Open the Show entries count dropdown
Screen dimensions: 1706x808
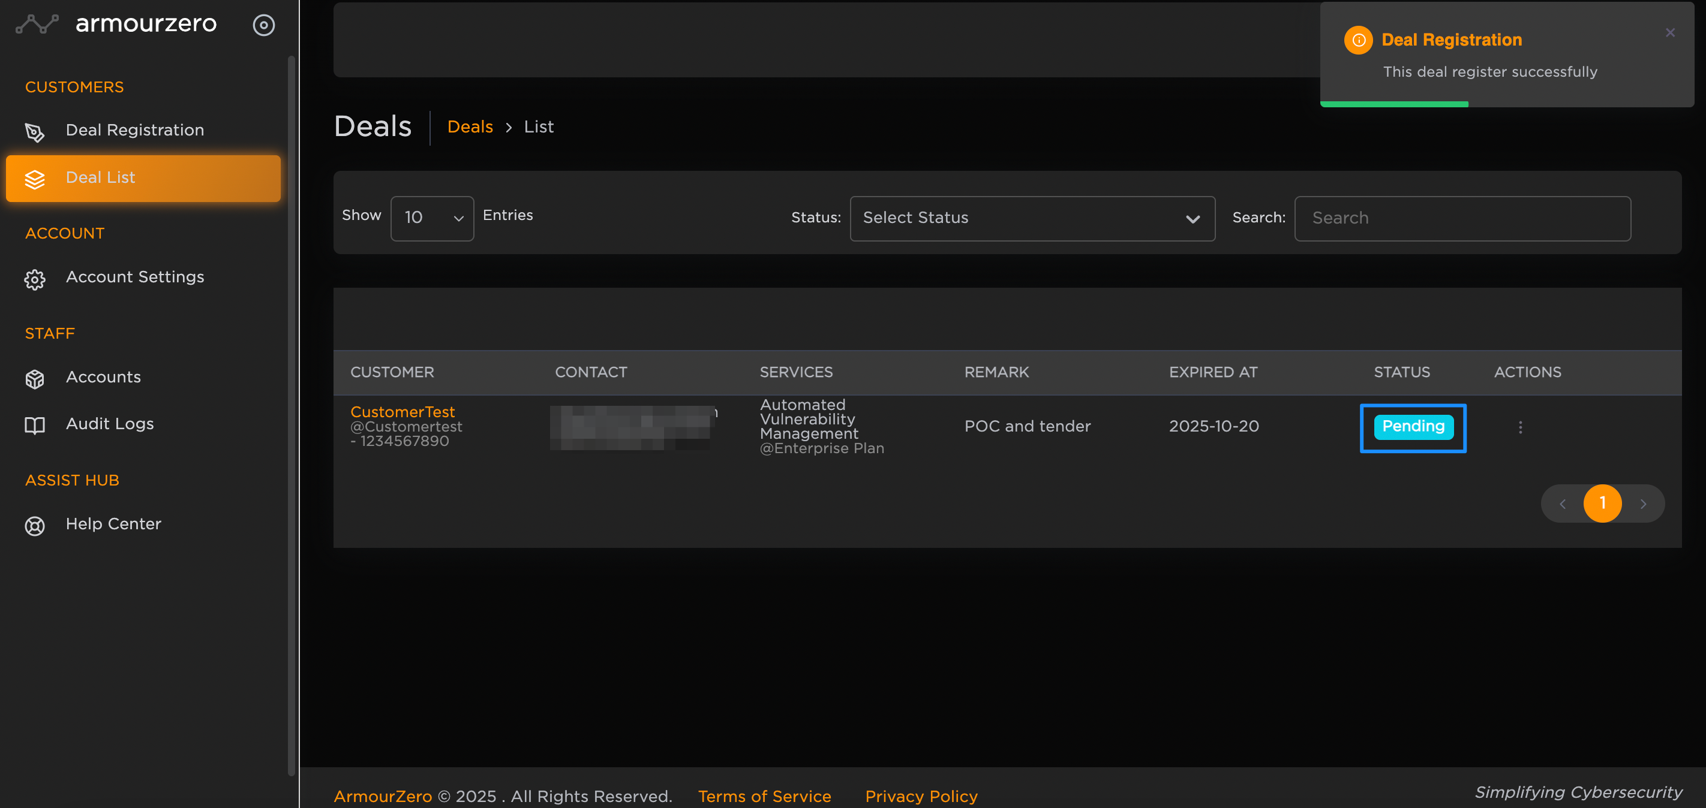pyautogui.click(x=432, y=218)
